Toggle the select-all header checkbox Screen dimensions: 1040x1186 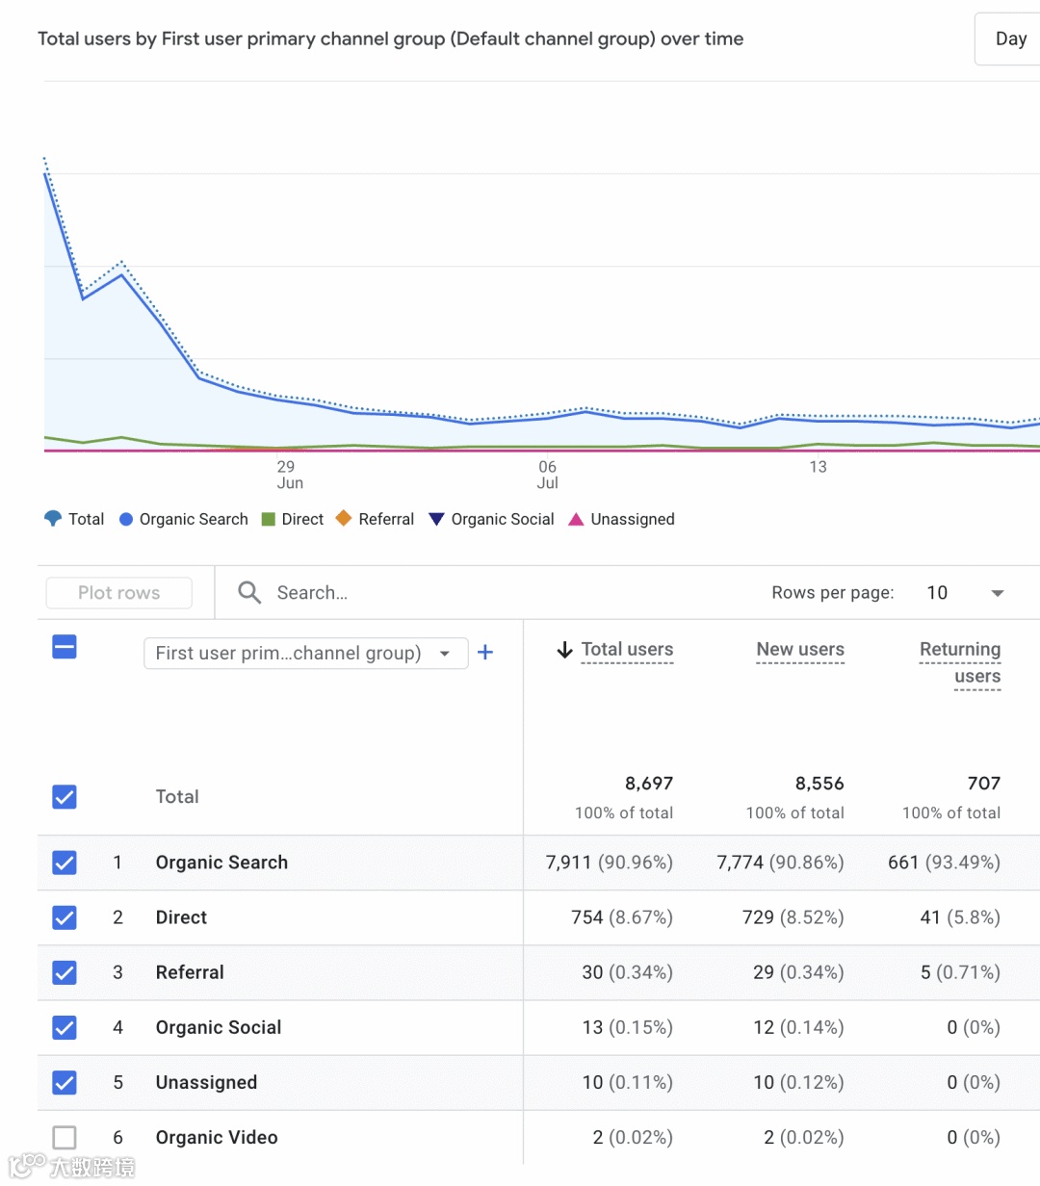65,647
